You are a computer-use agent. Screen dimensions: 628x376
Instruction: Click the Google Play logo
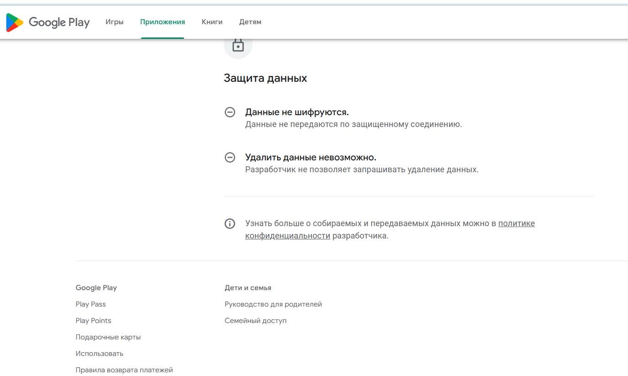click(x=47, y=22)
